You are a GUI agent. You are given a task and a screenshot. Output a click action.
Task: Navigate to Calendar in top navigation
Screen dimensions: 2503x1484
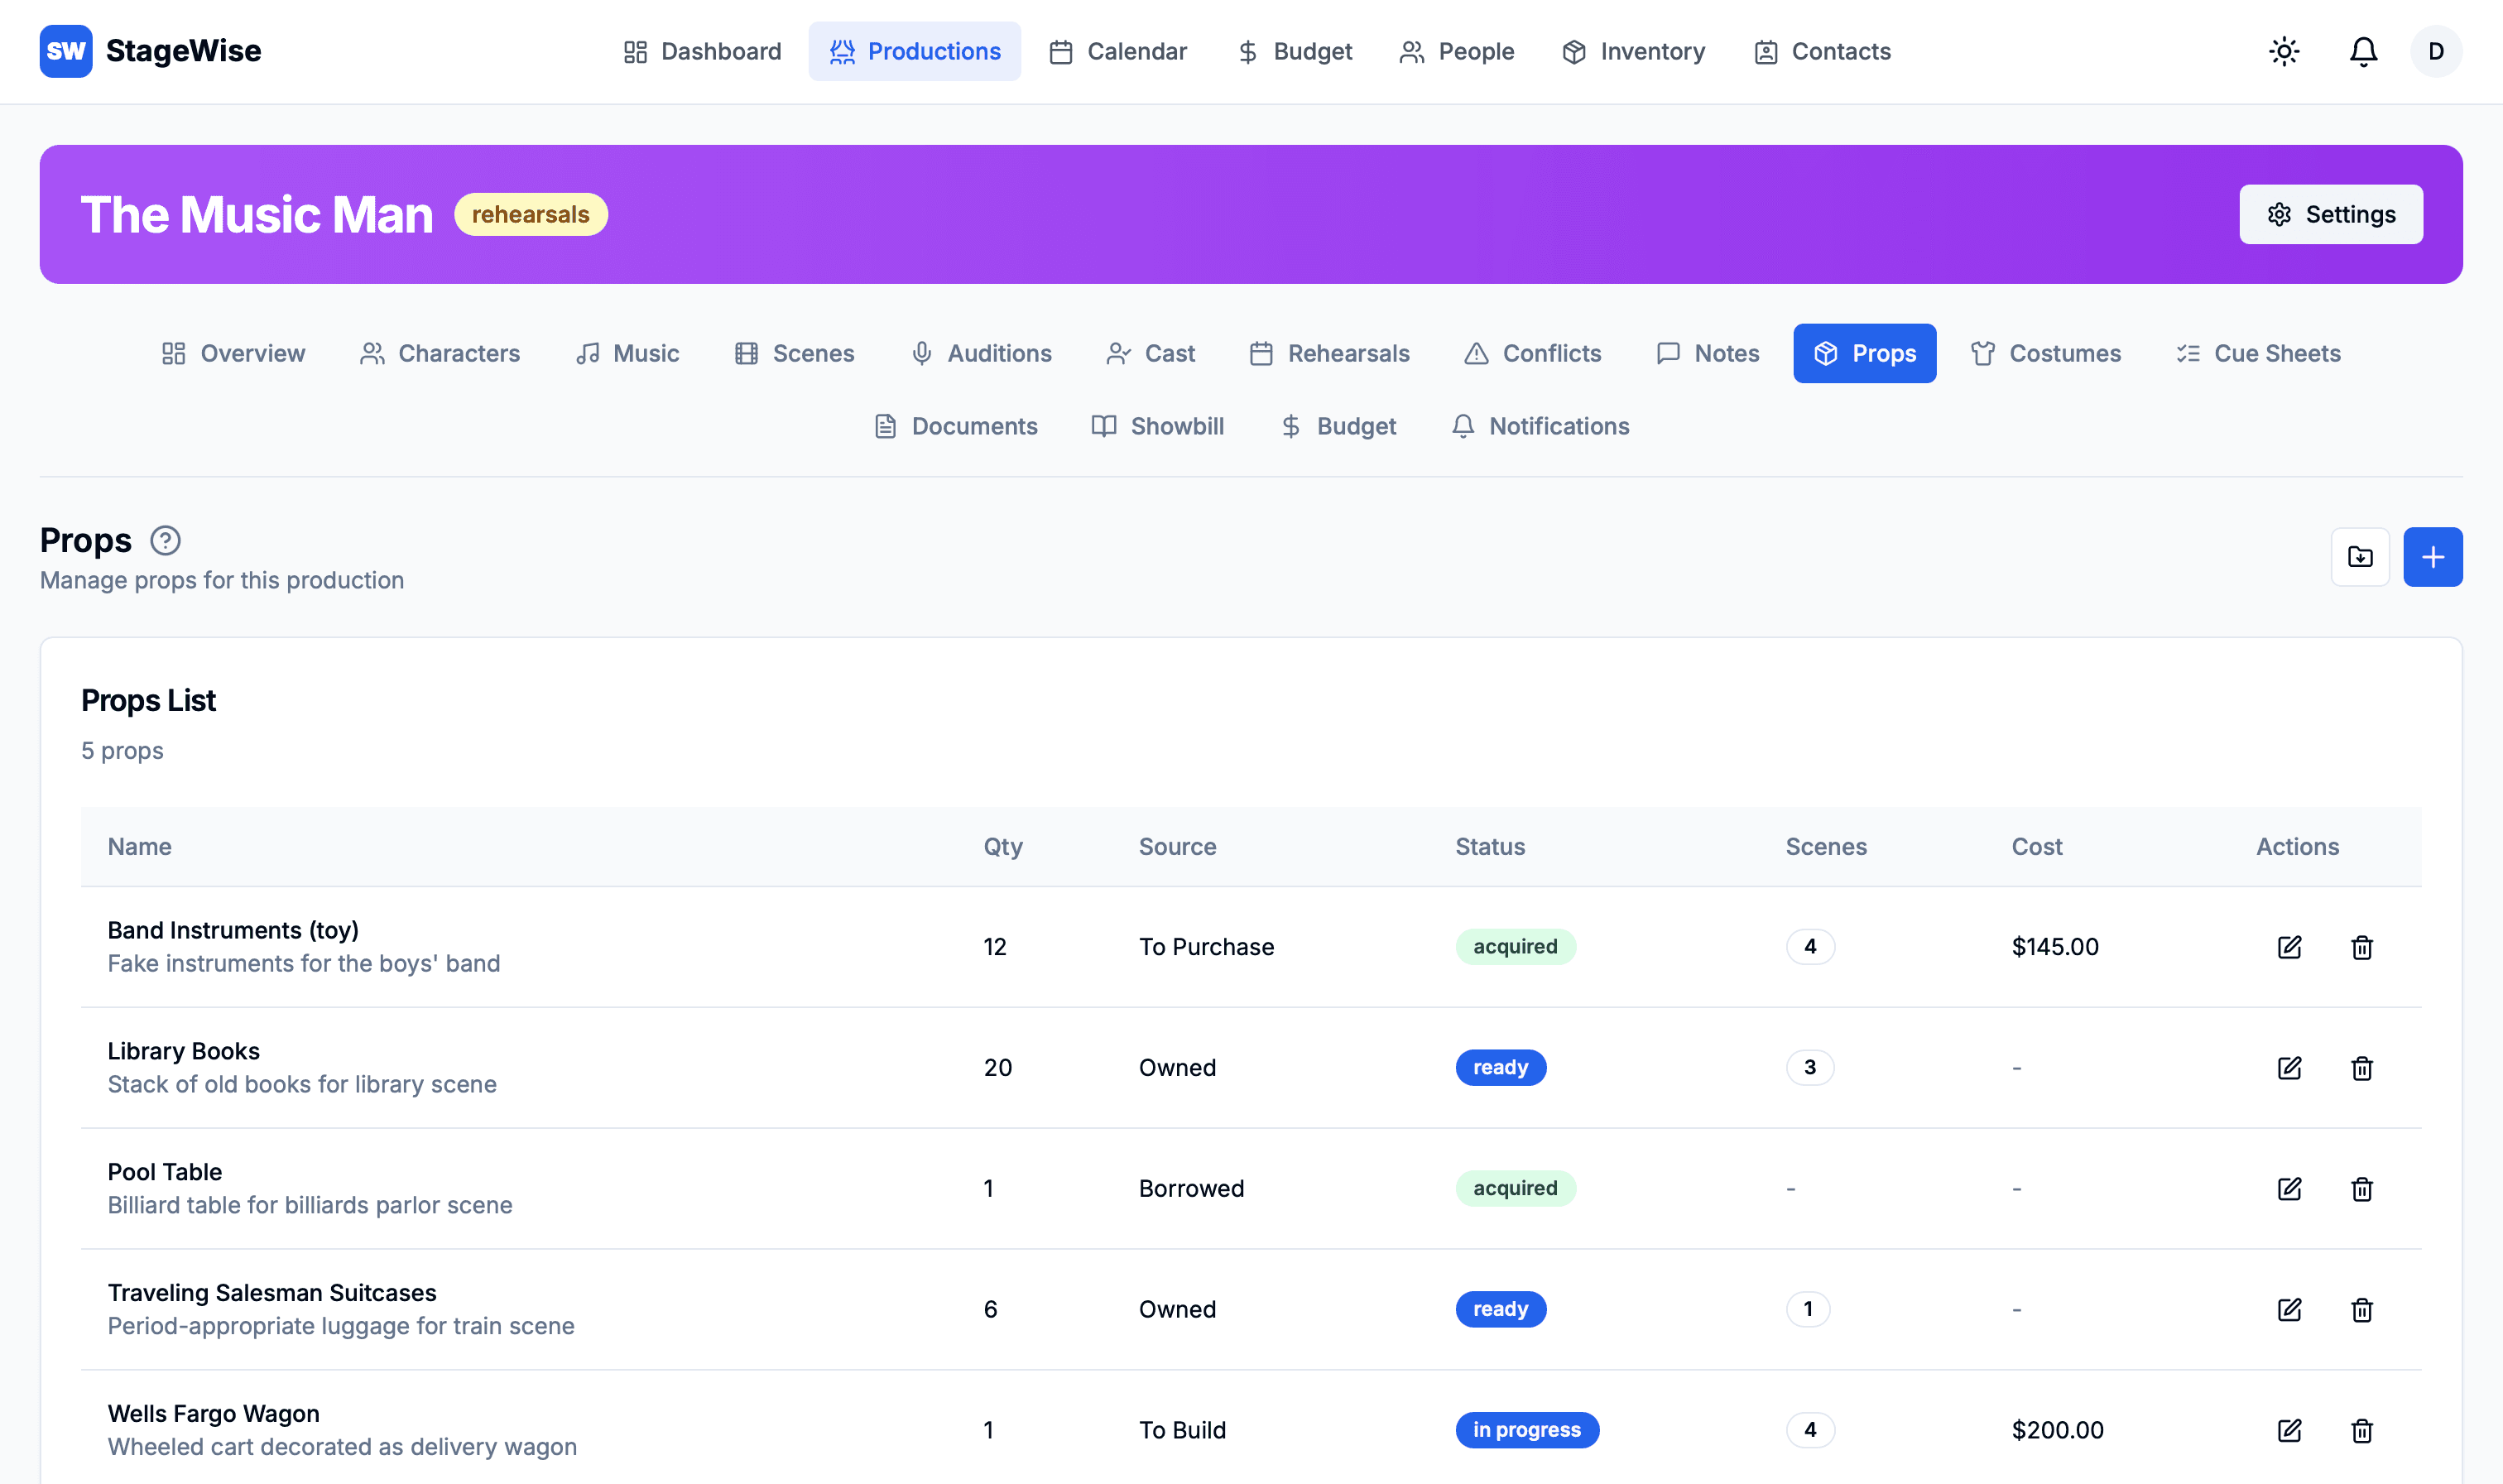click(x=1117, y=51)
